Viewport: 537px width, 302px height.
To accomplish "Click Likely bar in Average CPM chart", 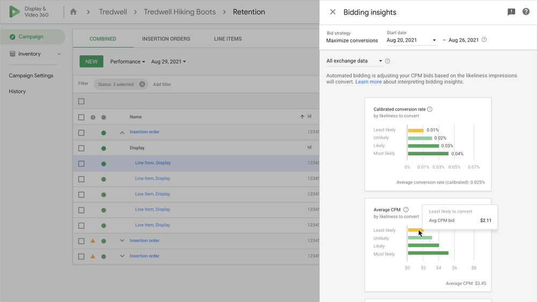I will tap(423, 246).
